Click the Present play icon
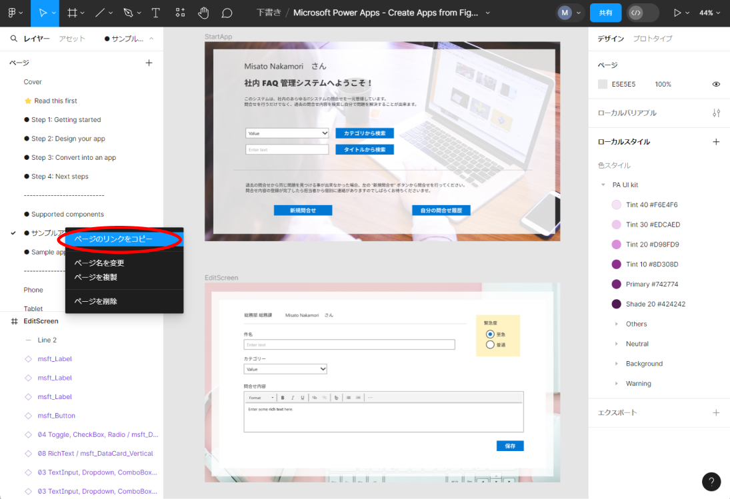 (677, 13)
